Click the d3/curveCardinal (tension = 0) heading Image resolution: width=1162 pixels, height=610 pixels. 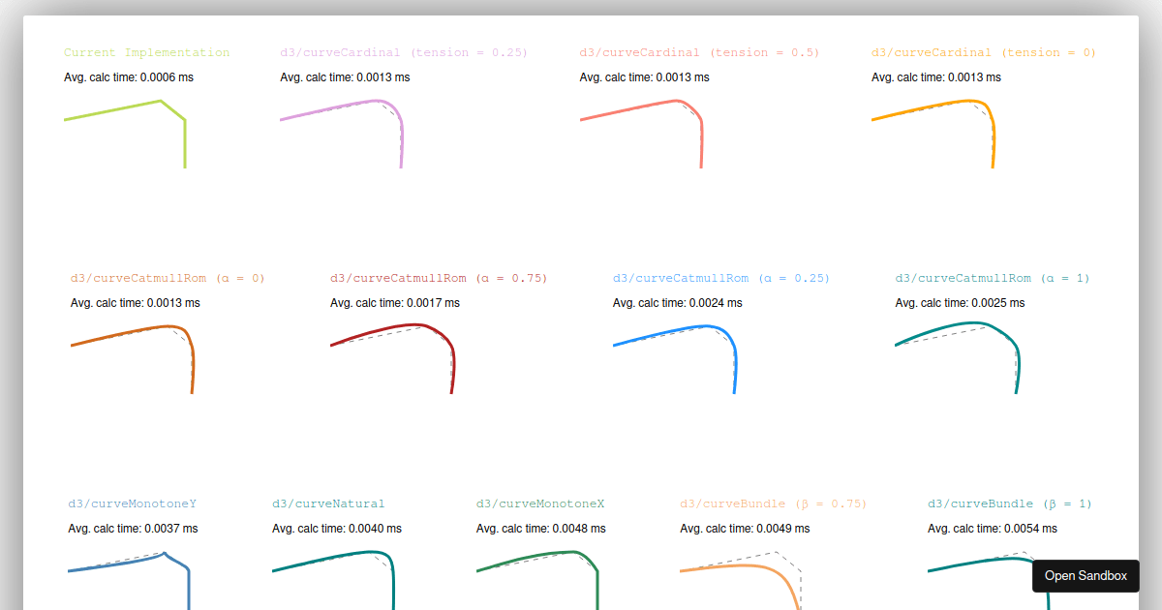click(x=984, y=51)
